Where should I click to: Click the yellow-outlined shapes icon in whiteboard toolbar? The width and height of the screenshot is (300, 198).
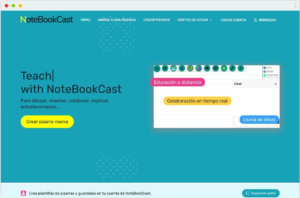click(x=190, y=68)
